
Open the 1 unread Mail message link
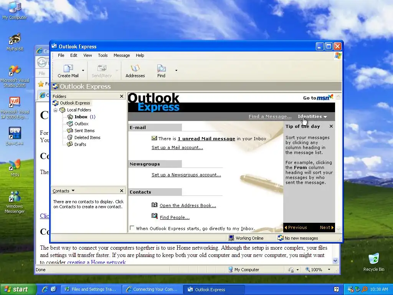[206, 139]
